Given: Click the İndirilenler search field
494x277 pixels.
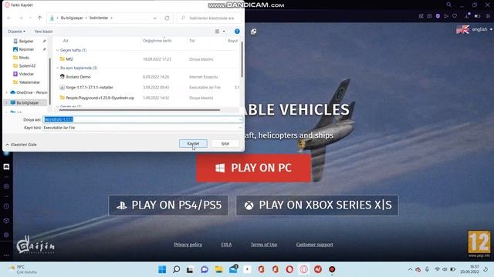Looking at the screenshot, I should (209, 18).
